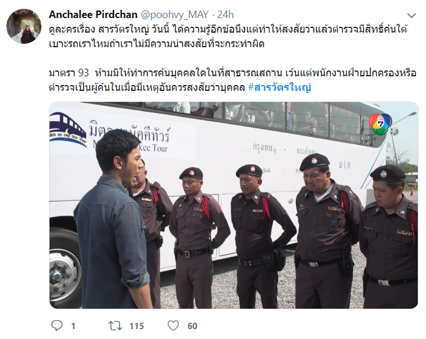The width and height of the screenshot is (426, 339).
Task: Click the Channel 7 logo in photo
Action: tap(381, 124)
